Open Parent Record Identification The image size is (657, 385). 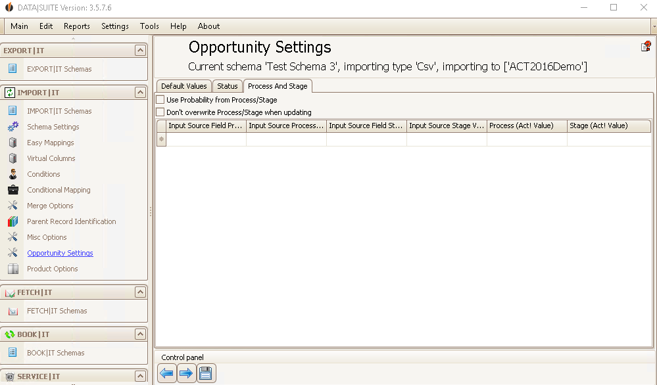point(72,221)
